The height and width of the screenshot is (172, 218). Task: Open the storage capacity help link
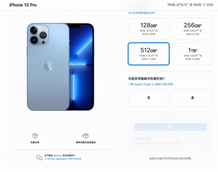[x=142, y=13]
